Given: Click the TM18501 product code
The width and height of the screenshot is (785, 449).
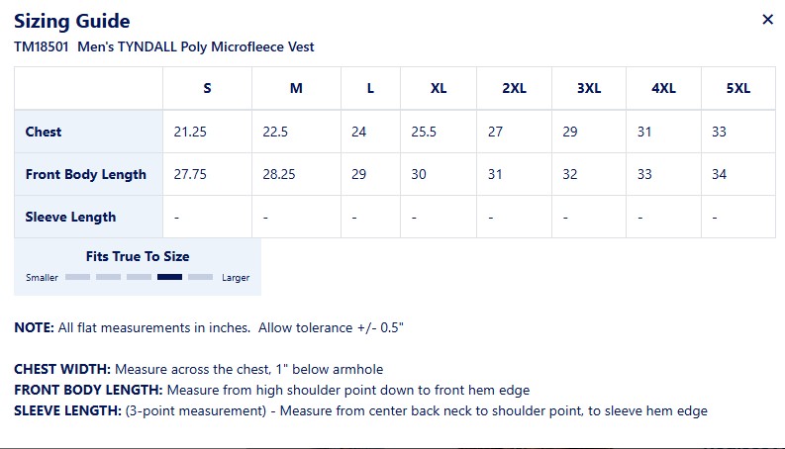Looking at the screenshot, I should (x=41, y=46).
